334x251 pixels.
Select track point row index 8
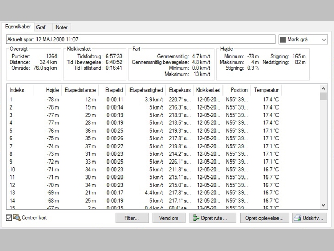point(144,154)
